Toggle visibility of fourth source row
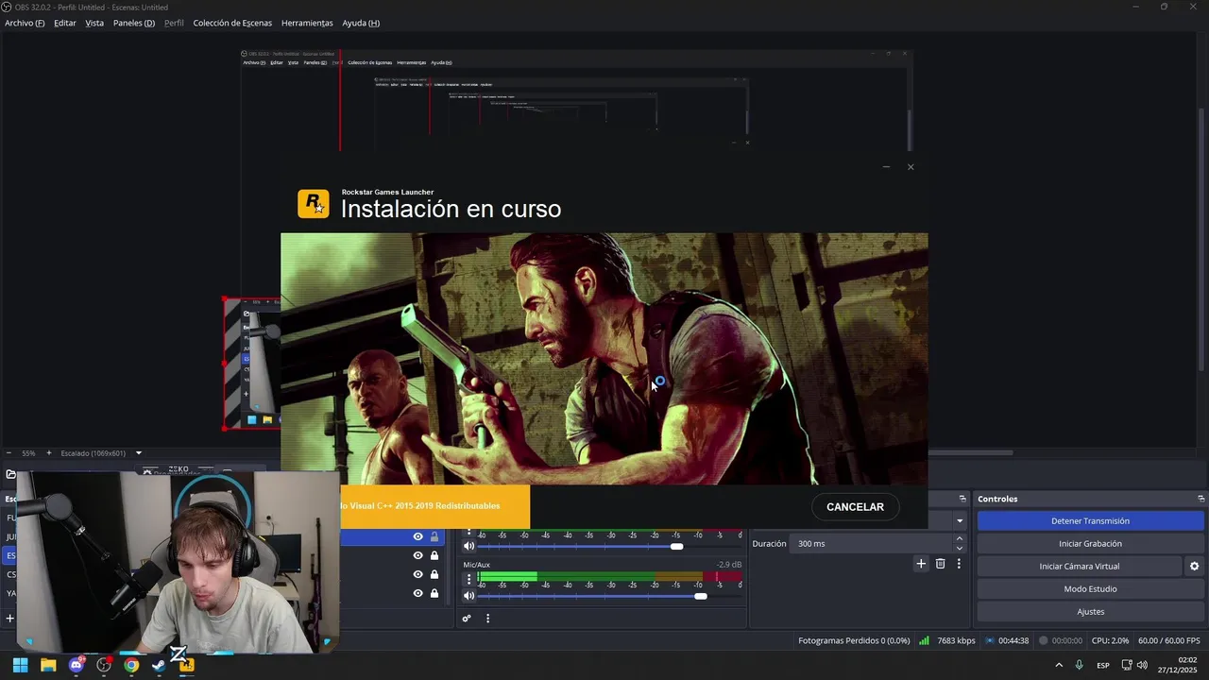The width and height of the screenshot is (1209, 680). click(417, 593)
